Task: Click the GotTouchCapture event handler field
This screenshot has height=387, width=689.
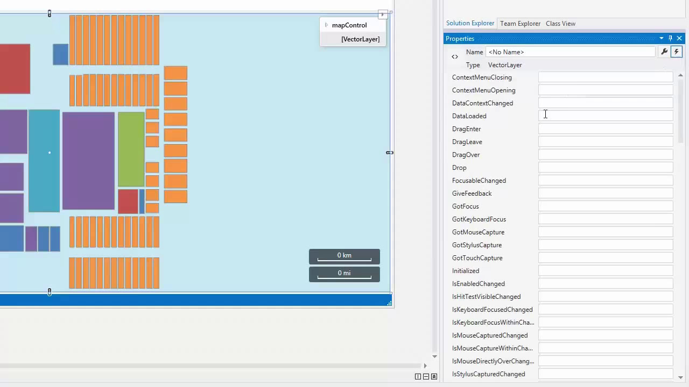Action: coord(606,258)
